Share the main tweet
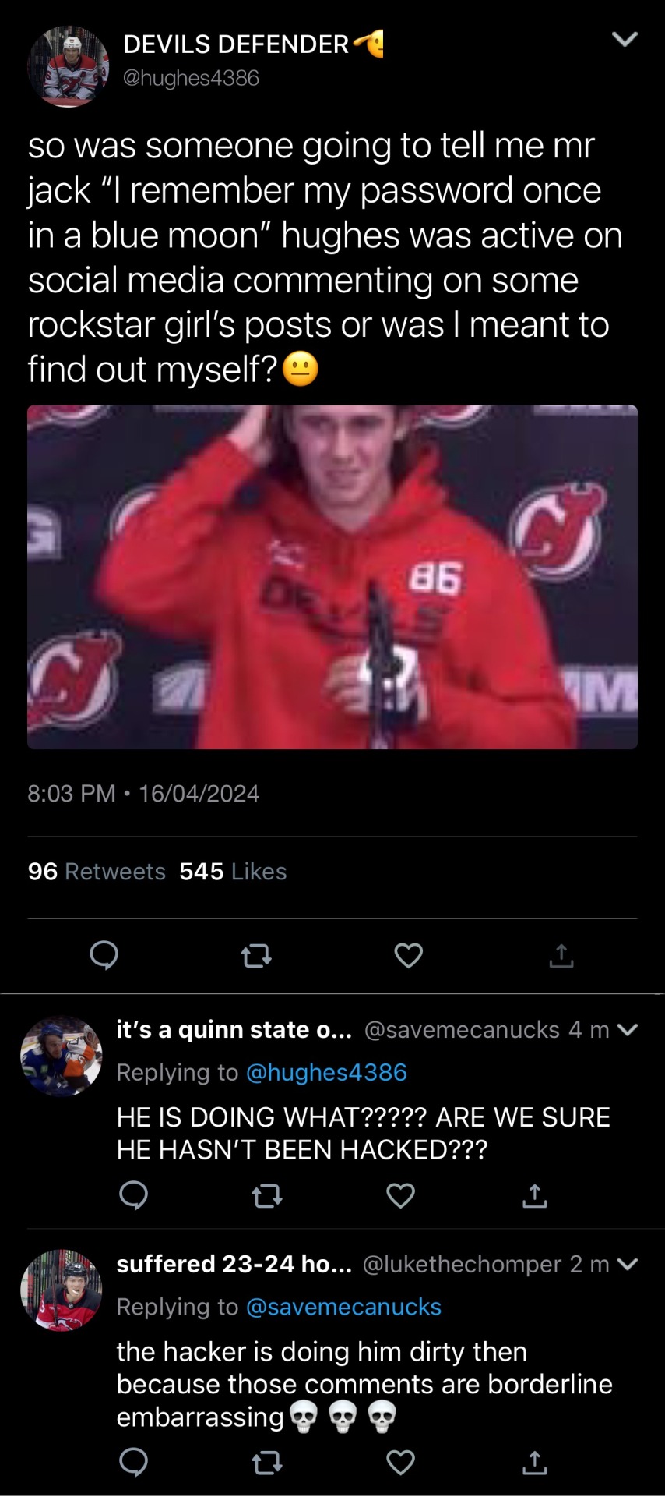 pyautogui.click(x=561, y=955)
